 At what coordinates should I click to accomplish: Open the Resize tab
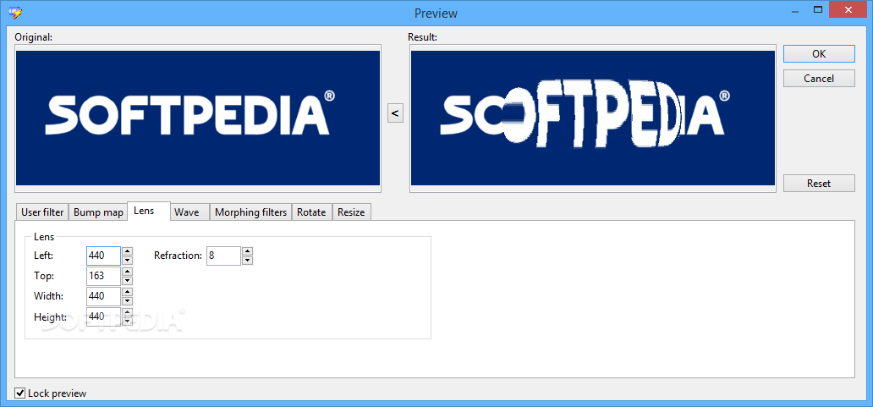pos(351,212)
